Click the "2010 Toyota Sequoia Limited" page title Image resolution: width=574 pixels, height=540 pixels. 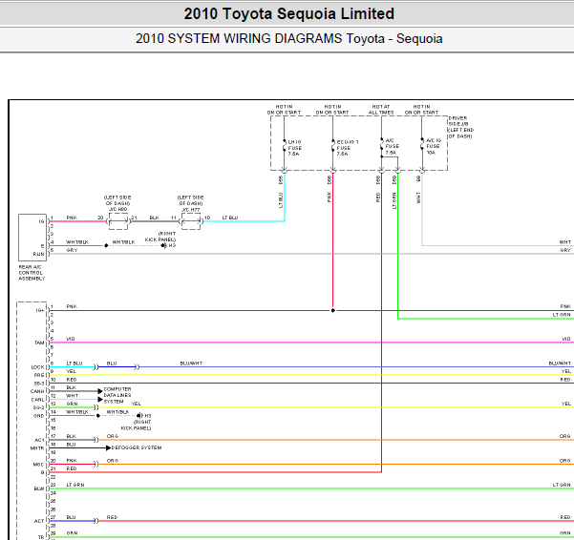(288, 14)
